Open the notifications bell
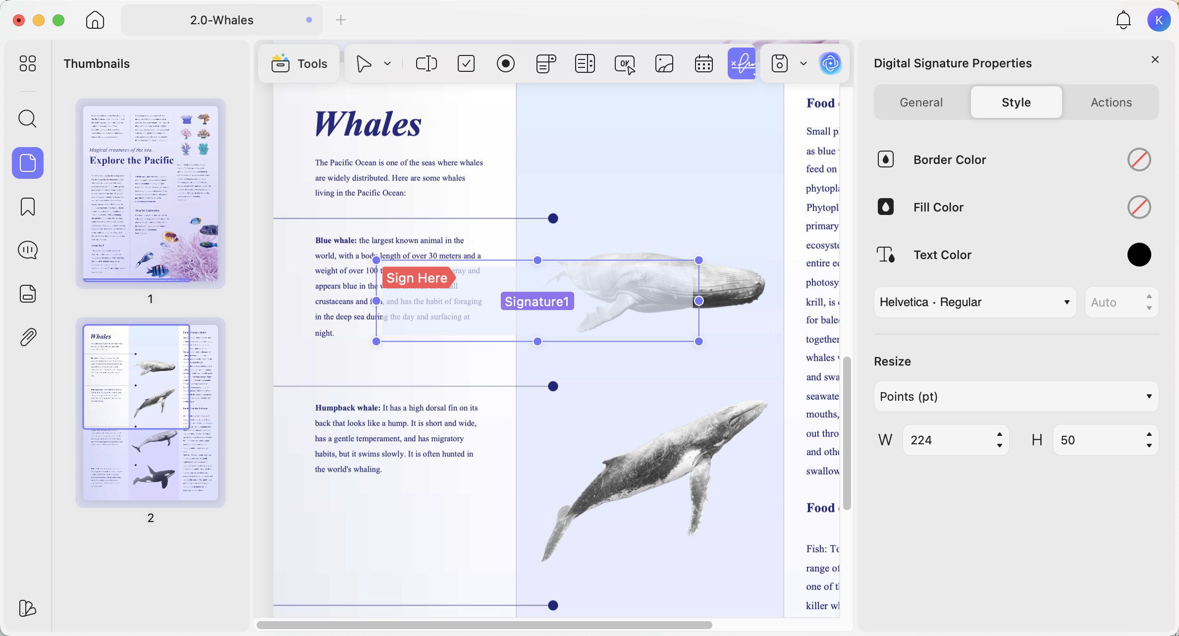1179x636 pixels. tap(1123, 20)
